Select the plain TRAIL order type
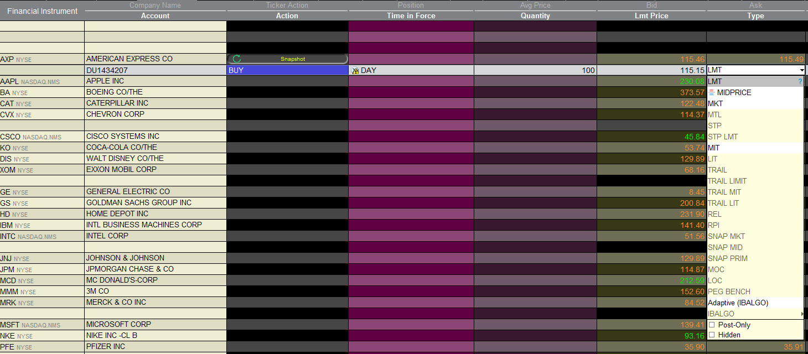The height and width of the screenshot is (354, 808). (755, 170)
